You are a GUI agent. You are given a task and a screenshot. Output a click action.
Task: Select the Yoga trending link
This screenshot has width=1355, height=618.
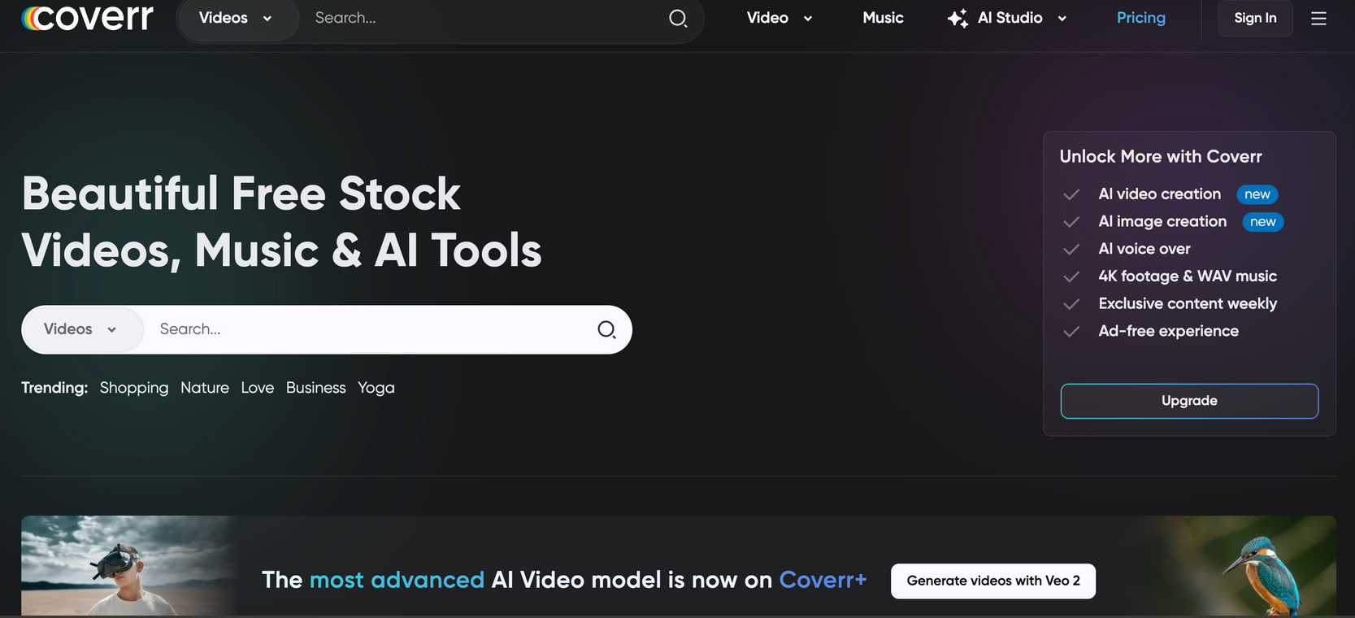pos(376,388)
